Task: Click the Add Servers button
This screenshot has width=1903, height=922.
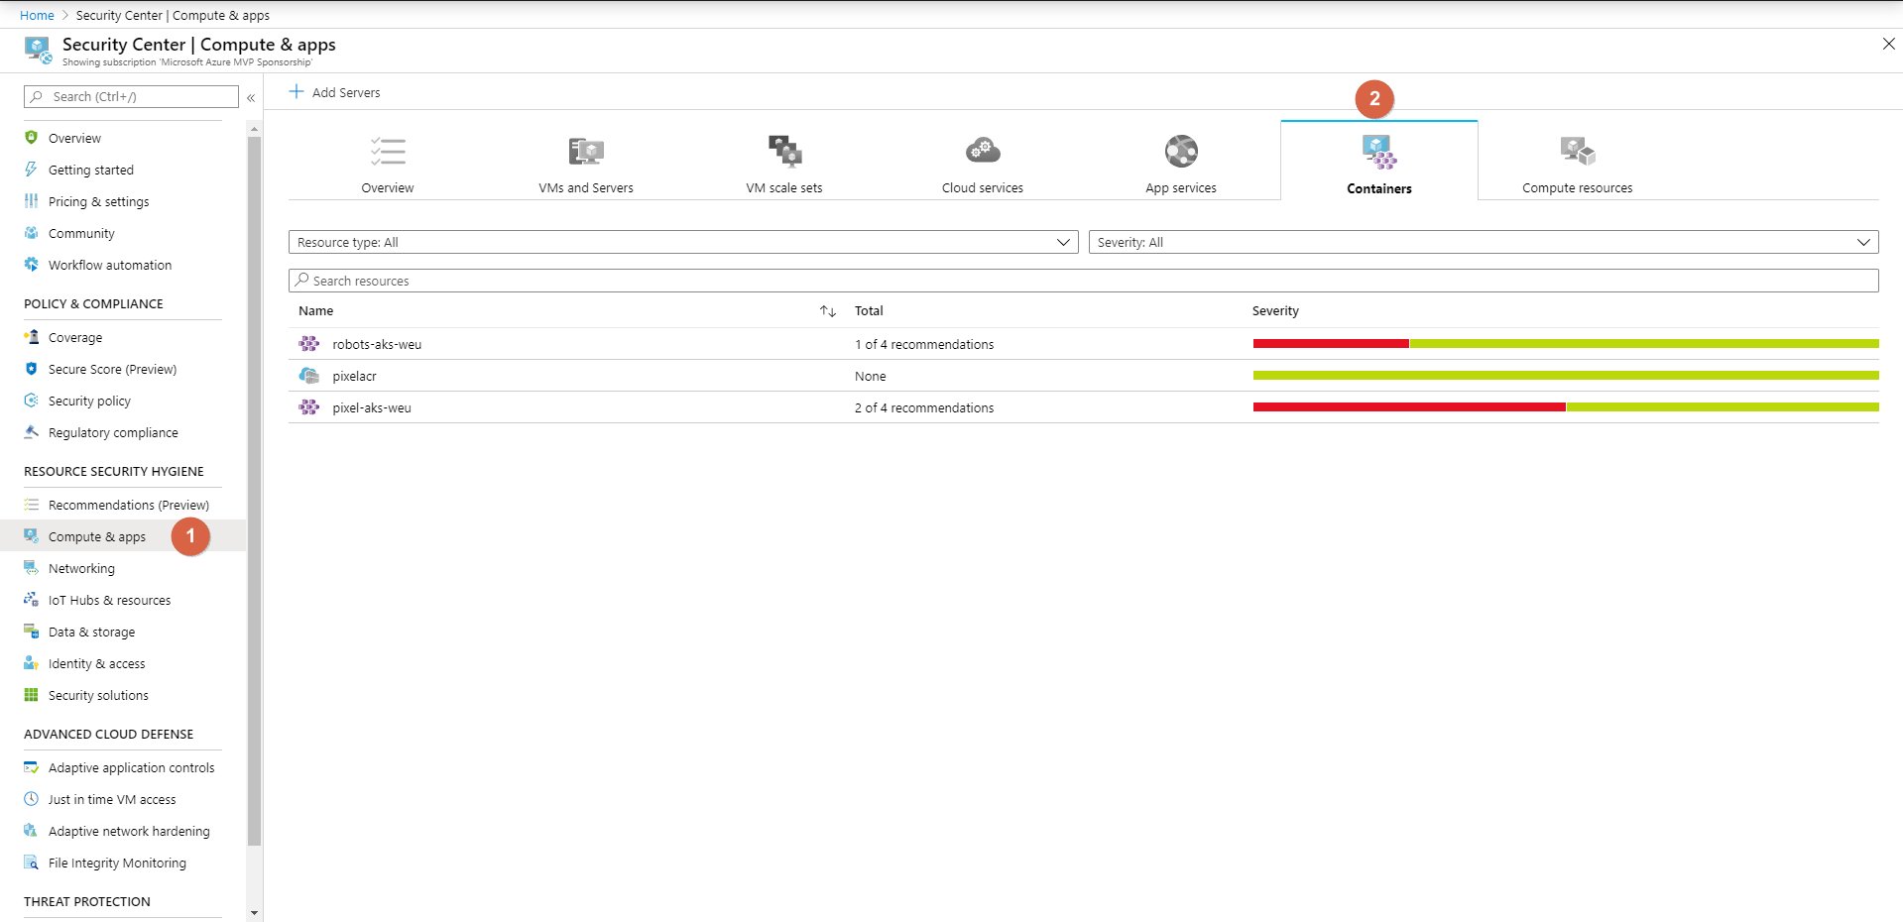Action: point(334,92)
